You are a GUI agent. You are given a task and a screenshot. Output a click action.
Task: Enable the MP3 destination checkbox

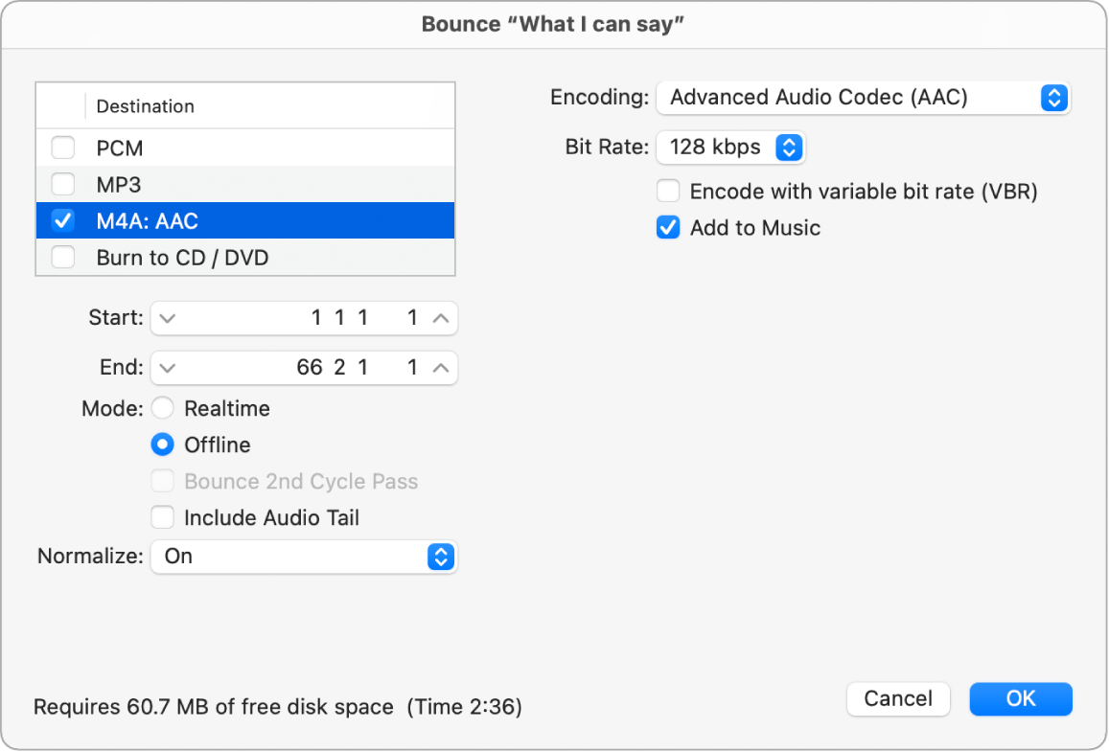pos(63,185)
